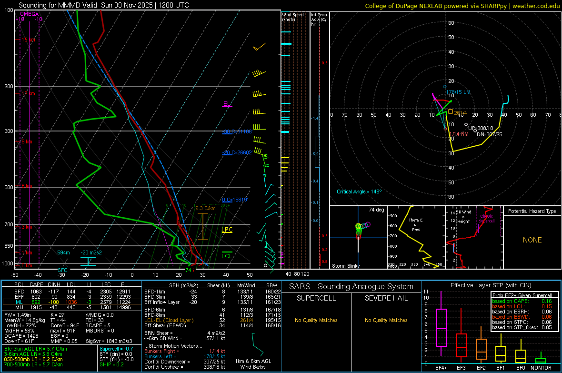562x373 pixels.
Task: Click the SigSvr = 1843 m3/s3 value
Action: (x=109, y=341)
